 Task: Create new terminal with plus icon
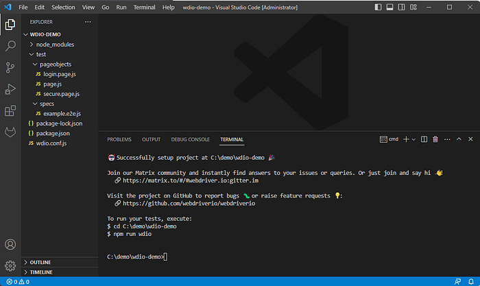[x=406, y=139]
